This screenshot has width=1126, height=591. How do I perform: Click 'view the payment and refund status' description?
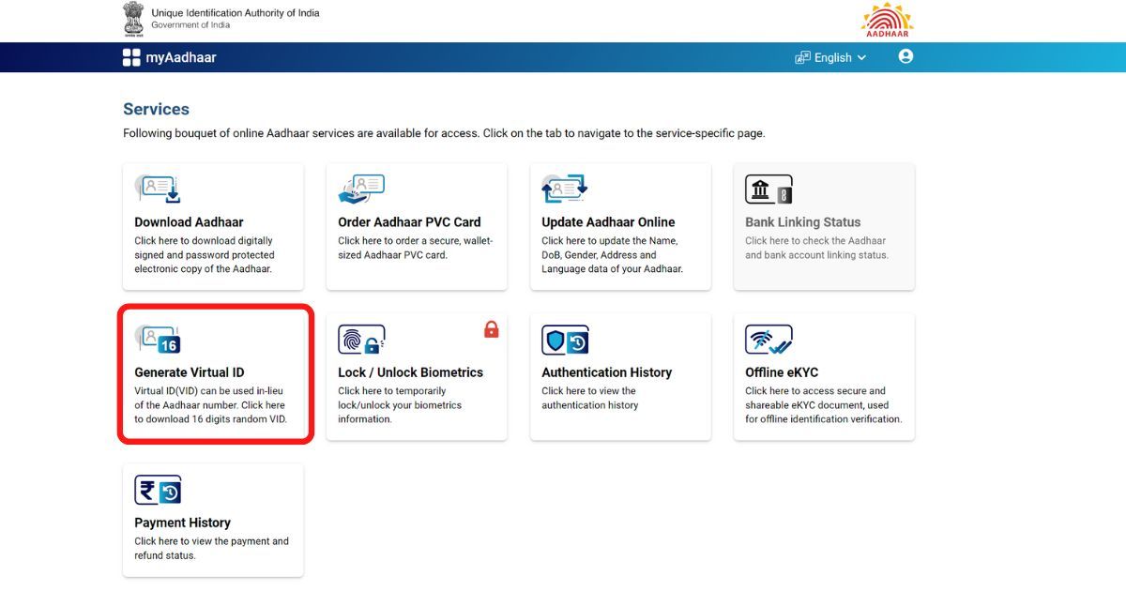(x=211, y=548)
